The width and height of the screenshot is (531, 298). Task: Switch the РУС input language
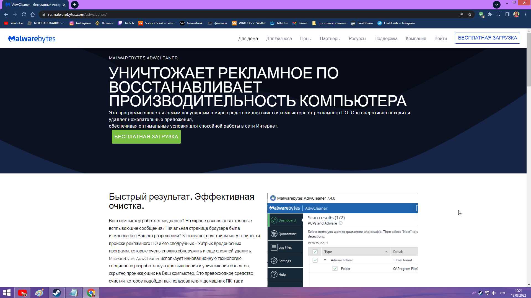503,293
